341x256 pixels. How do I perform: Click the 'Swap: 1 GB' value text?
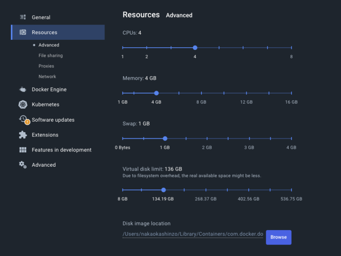136,124
